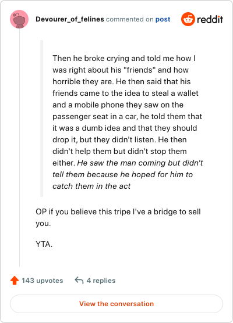The width and height of the screenshot is (233, 323).
Task: Open the "4 replies" label
Action: pyautogui.click(x=101, y=281)
